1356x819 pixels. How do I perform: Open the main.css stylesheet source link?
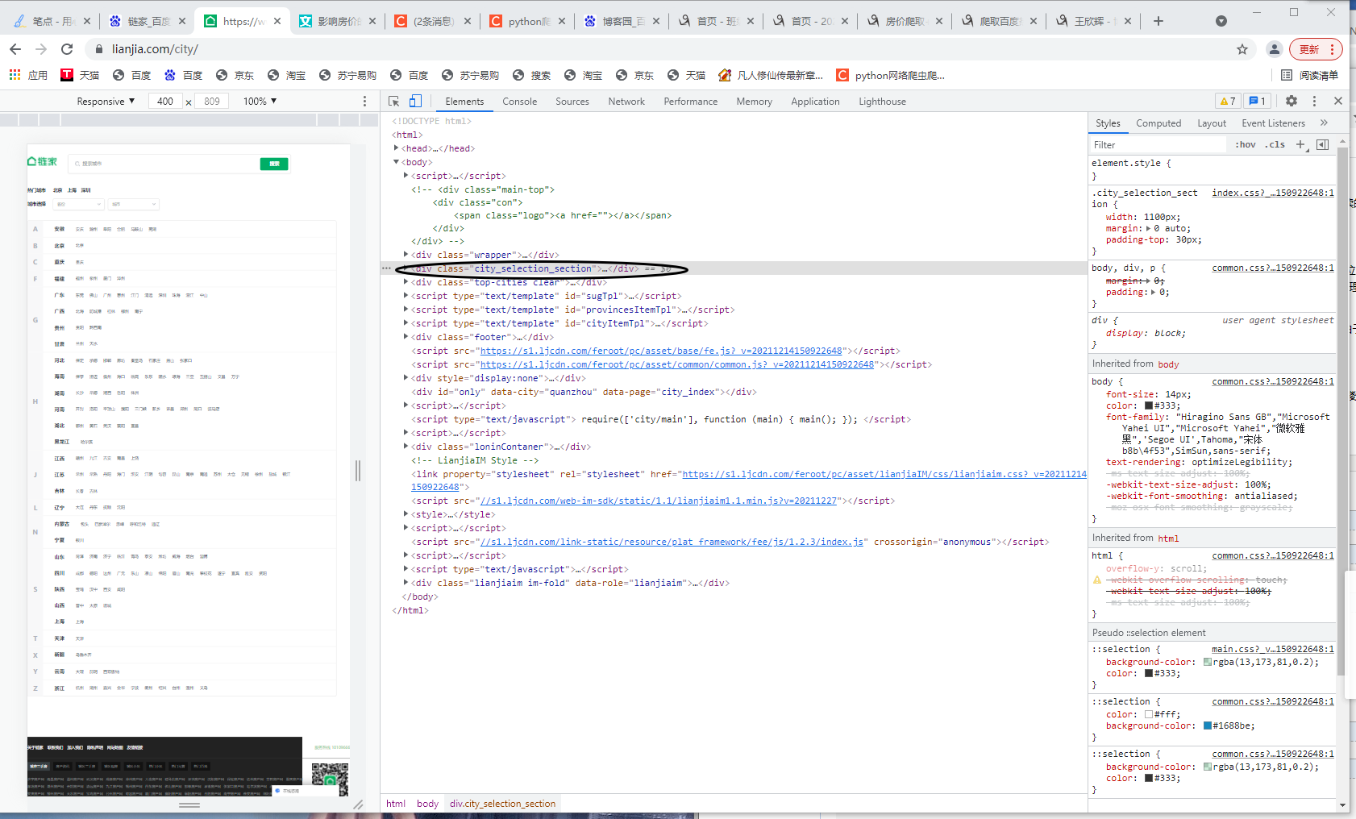(x=1272, y=649)
